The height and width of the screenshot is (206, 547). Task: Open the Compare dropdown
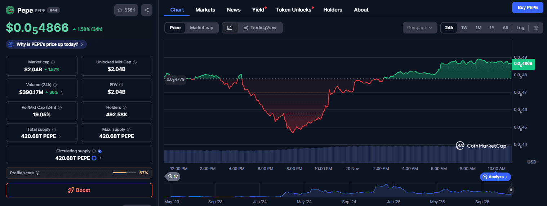coord(419,28)
